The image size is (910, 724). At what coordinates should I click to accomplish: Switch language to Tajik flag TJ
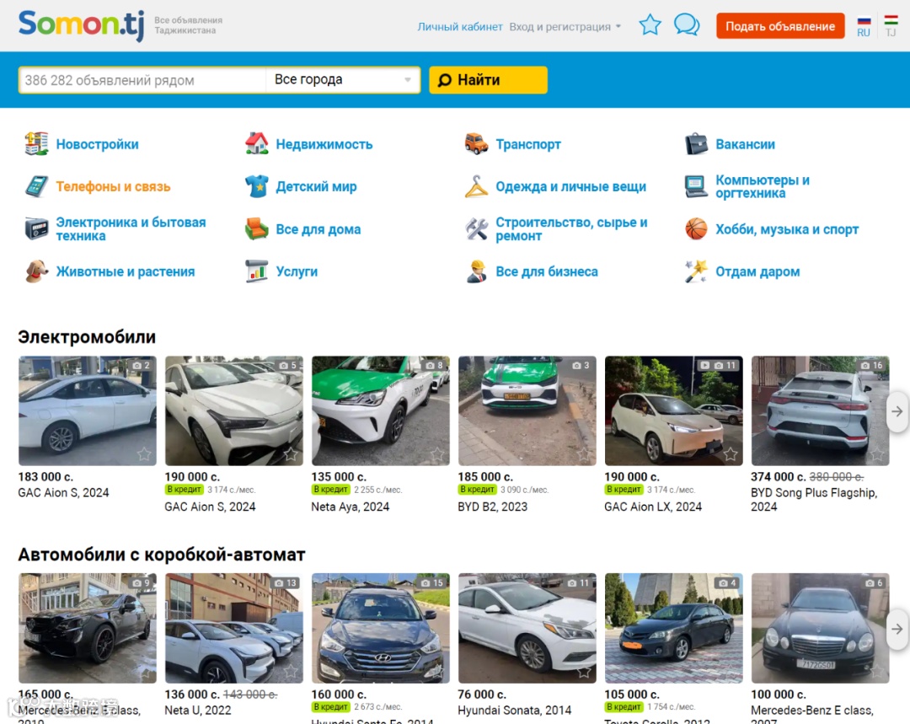[891, 26]
